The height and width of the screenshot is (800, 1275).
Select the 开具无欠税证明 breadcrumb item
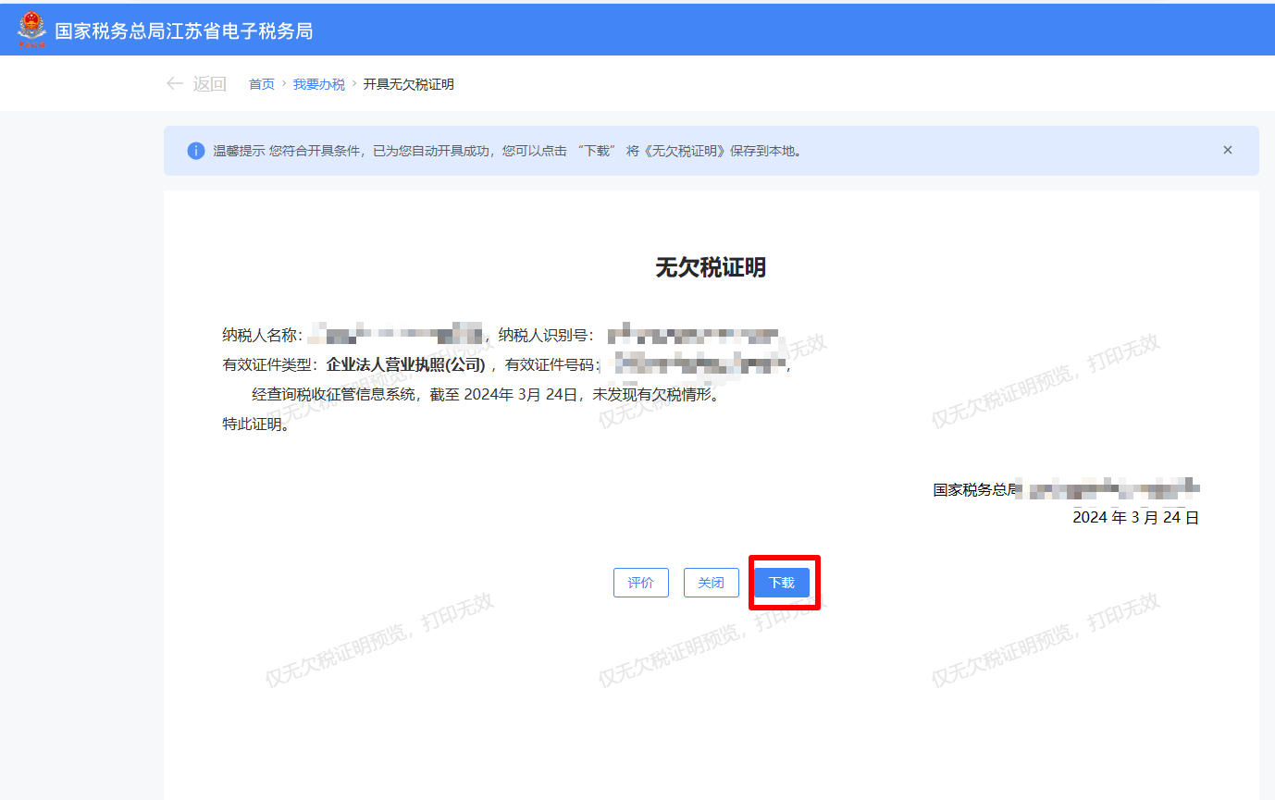408,84
